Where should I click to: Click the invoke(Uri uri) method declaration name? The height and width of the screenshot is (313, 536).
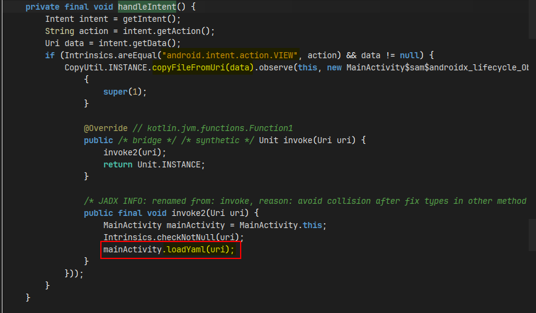320,140
